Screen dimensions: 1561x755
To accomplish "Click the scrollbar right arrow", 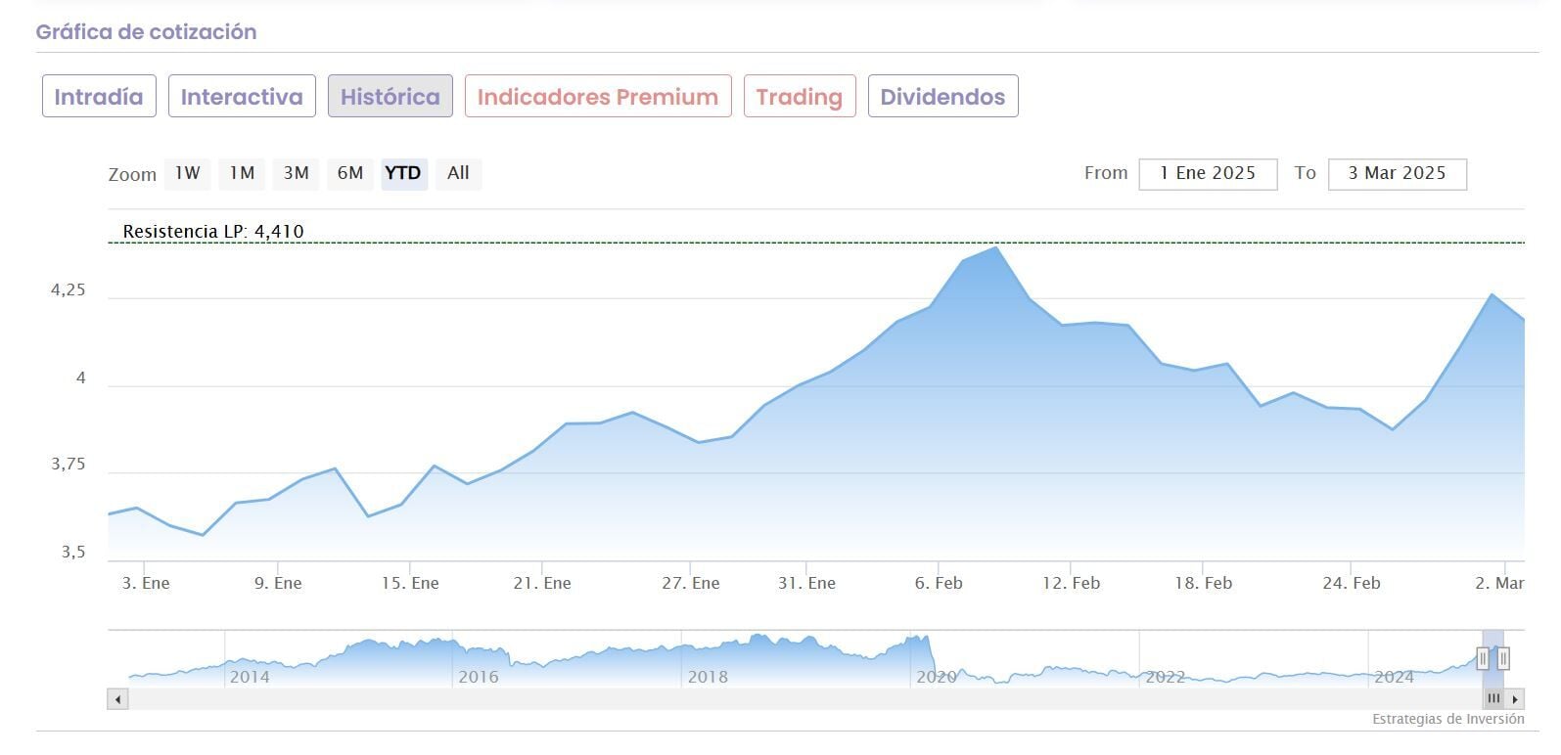I will tap(1515, 699).
